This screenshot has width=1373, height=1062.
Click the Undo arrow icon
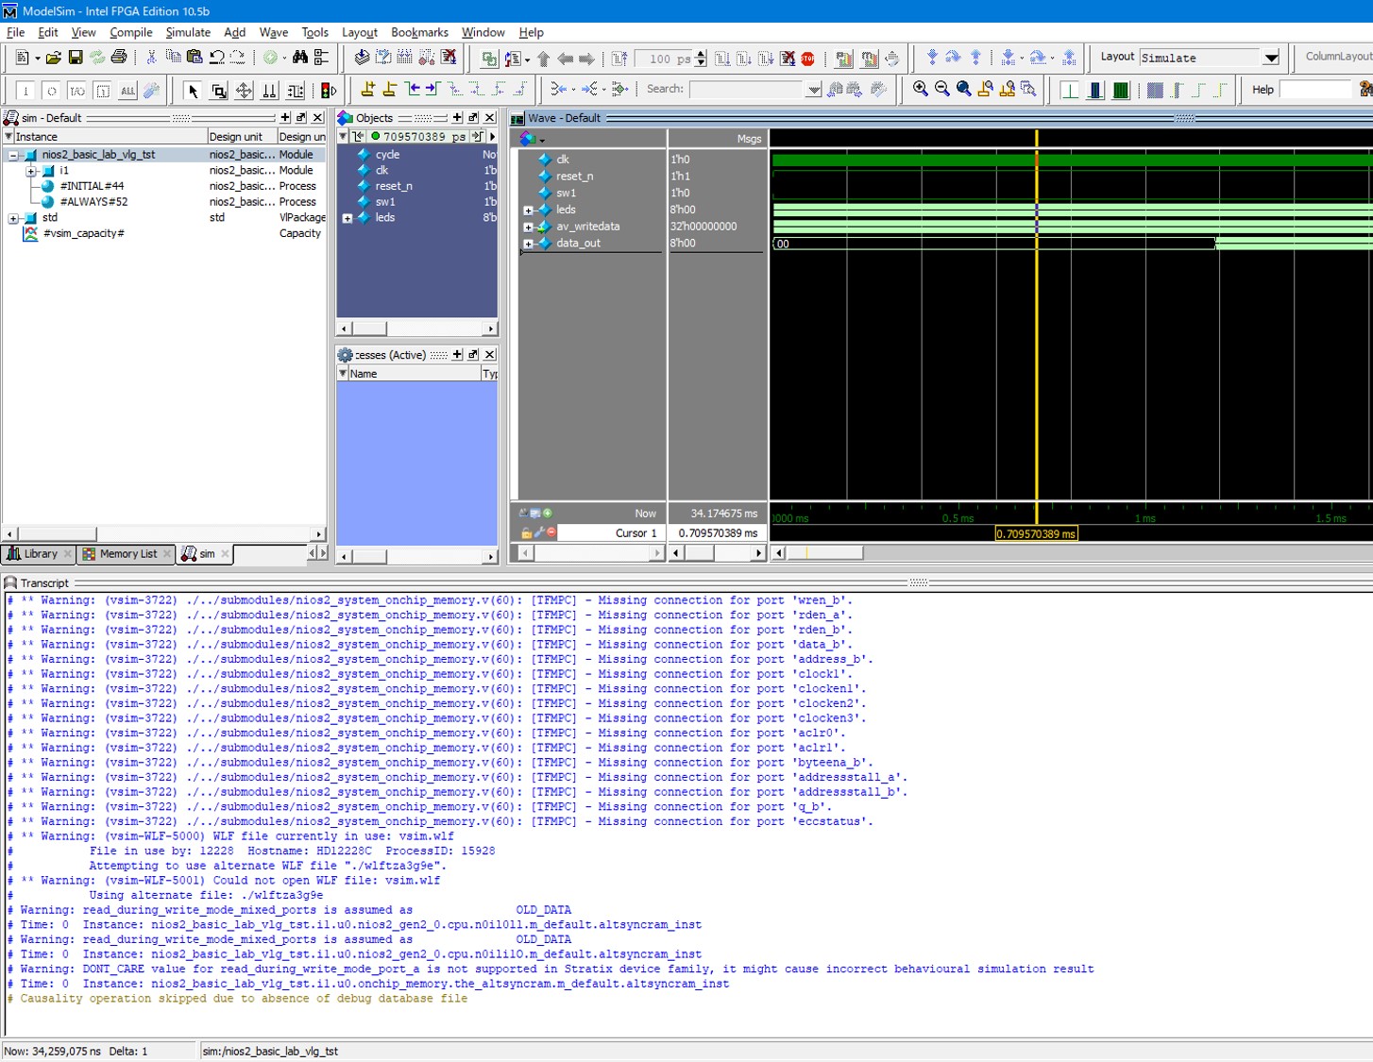(x=217, y=58)
